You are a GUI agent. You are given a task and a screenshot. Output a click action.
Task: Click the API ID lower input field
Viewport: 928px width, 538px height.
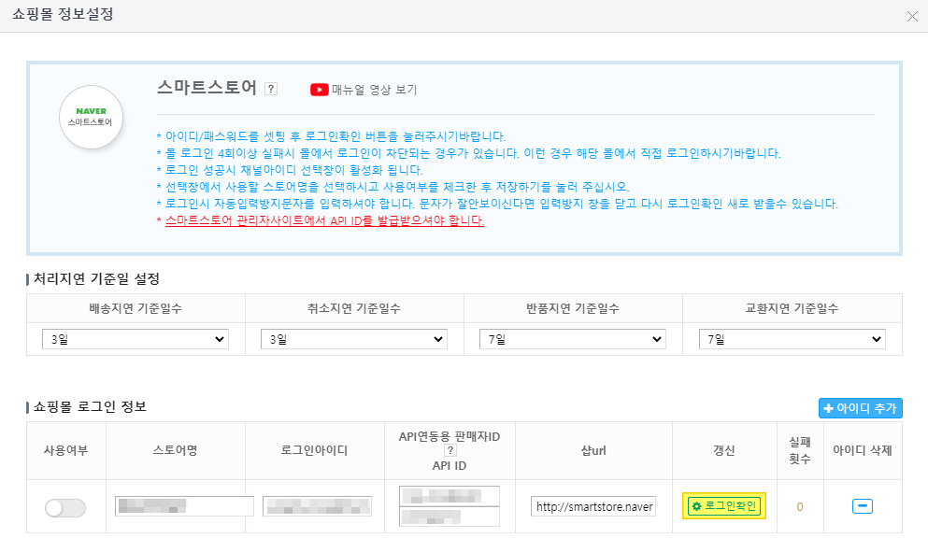(x=450, y=517)
